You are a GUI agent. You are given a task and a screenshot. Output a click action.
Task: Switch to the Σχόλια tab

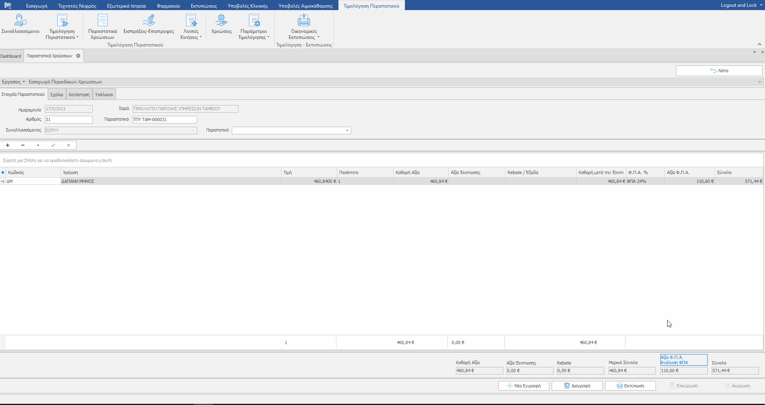pyautogui.click(x=57, y=95)
